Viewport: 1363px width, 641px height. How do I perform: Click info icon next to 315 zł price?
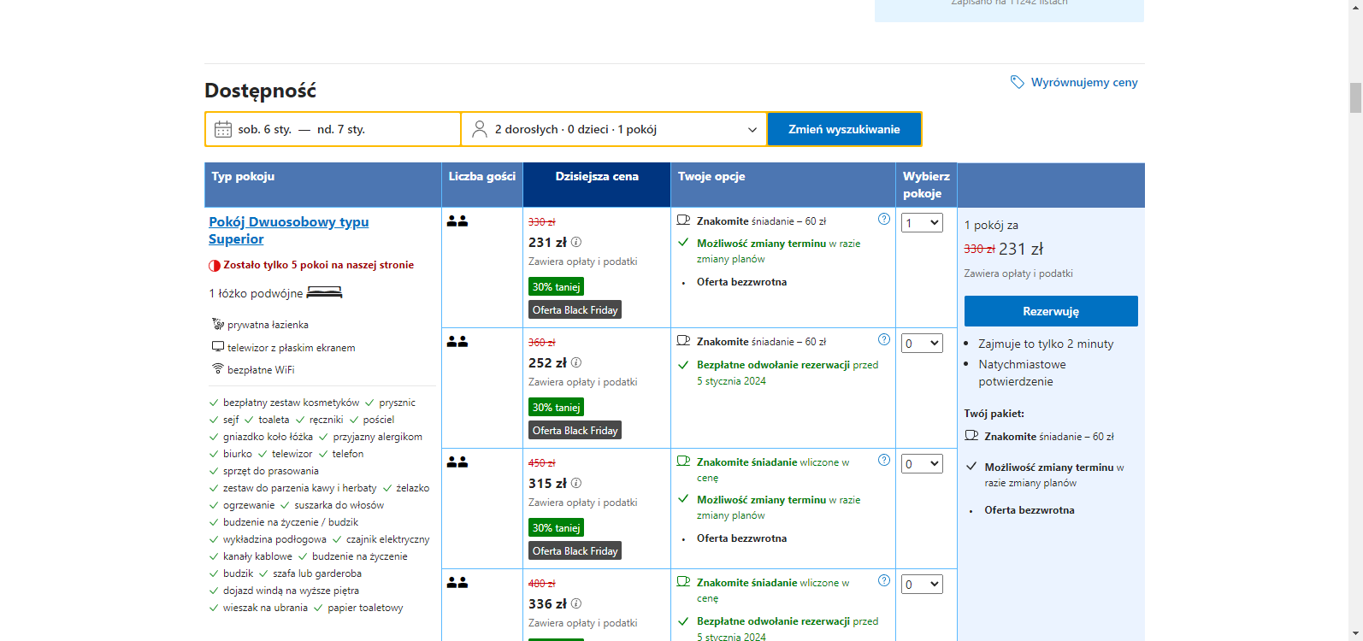coord(576,483)
